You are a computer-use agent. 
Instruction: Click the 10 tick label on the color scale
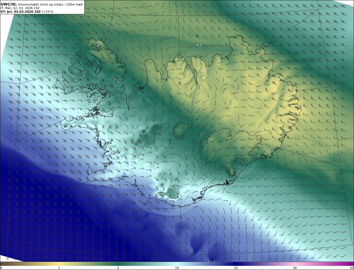coord(177,268)
